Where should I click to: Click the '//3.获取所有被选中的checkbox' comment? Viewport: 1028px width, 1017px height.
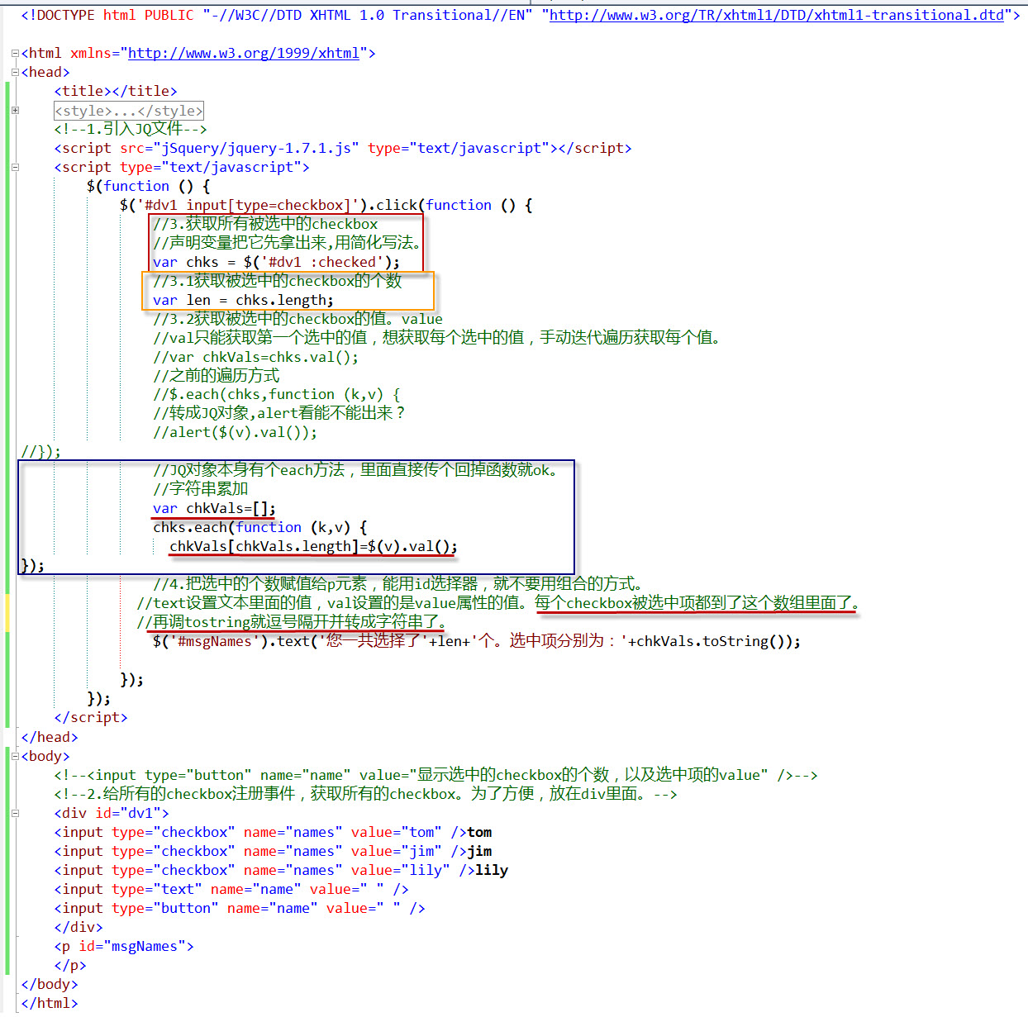tap(265, 224)
